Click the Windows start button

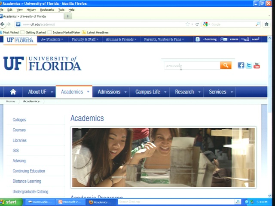point(11,202)
